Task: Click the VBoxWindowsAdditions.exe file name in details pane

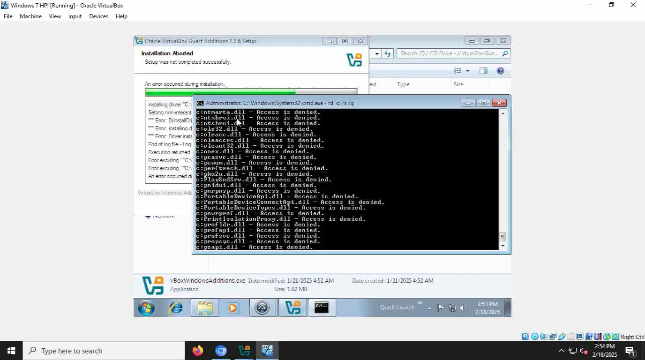Action: (x=207, y=280)
